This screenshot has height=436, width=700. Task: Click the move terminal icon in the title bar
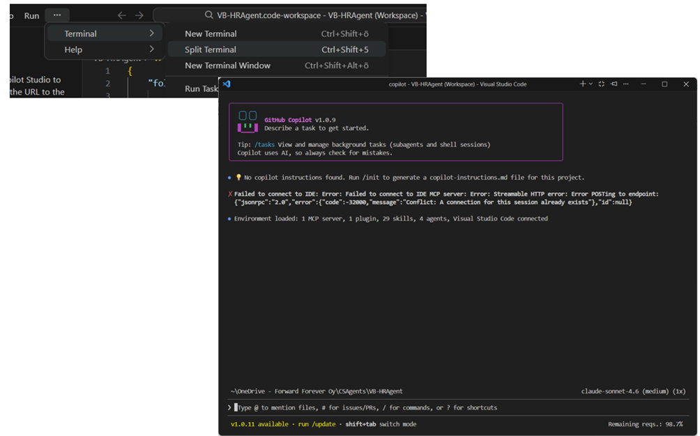[614, 84]
